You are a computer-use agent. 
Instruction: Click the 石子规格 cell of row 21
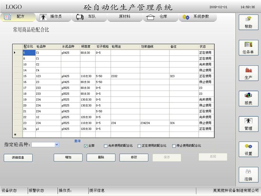tap(103, 111)
